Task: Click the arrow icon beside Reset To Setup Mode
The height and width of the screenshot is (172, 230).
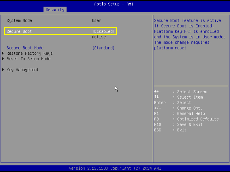Action: point(3,59)
